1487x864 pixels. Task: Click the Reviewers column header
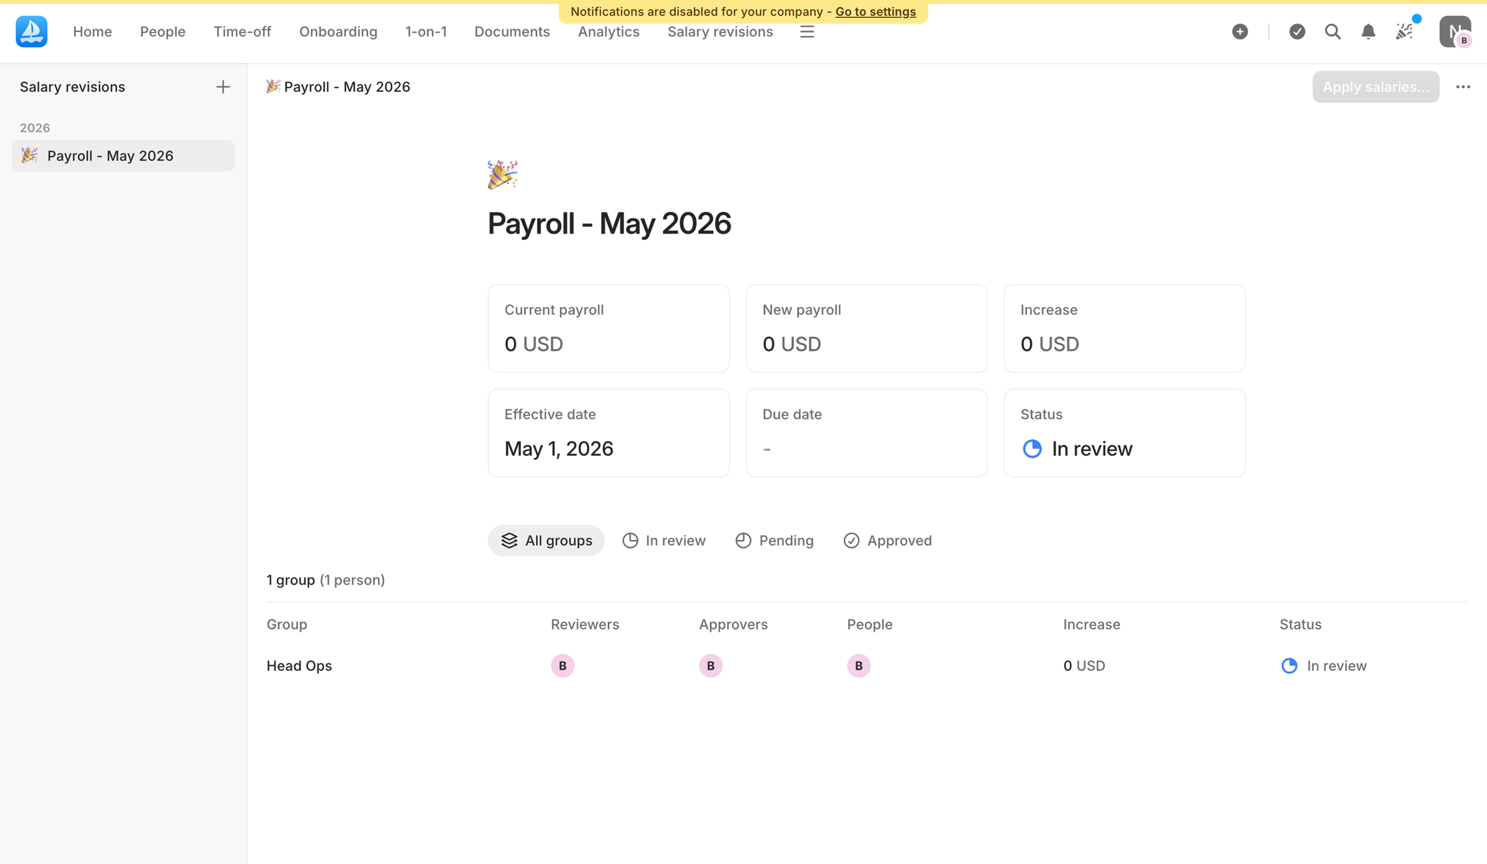[585, 624]
